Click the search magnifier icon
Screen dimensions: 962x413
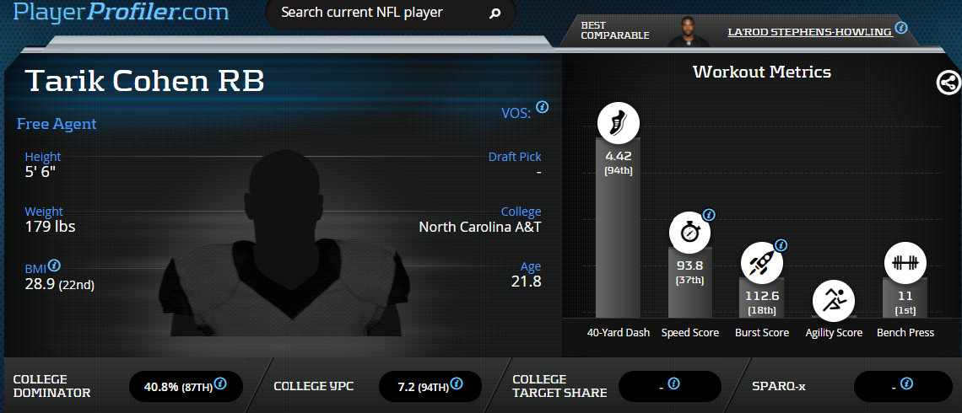click(495, 13)
